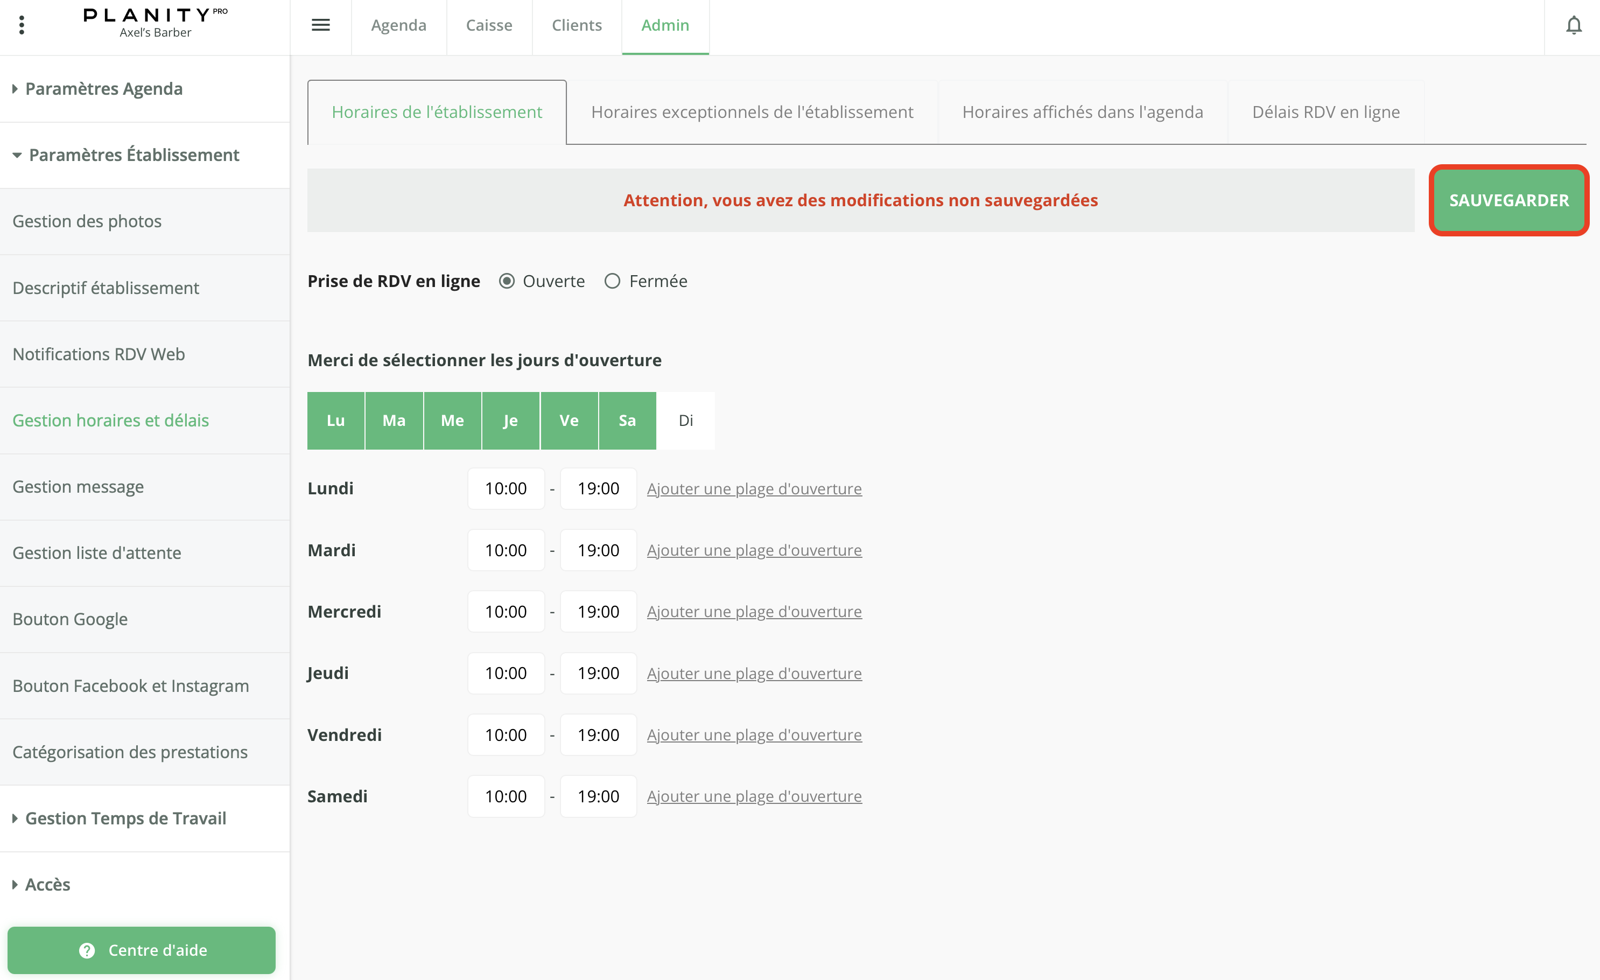Expand the Accès section
The height and width of the screenshot is (980, 1600).
(x=47, y=885)
